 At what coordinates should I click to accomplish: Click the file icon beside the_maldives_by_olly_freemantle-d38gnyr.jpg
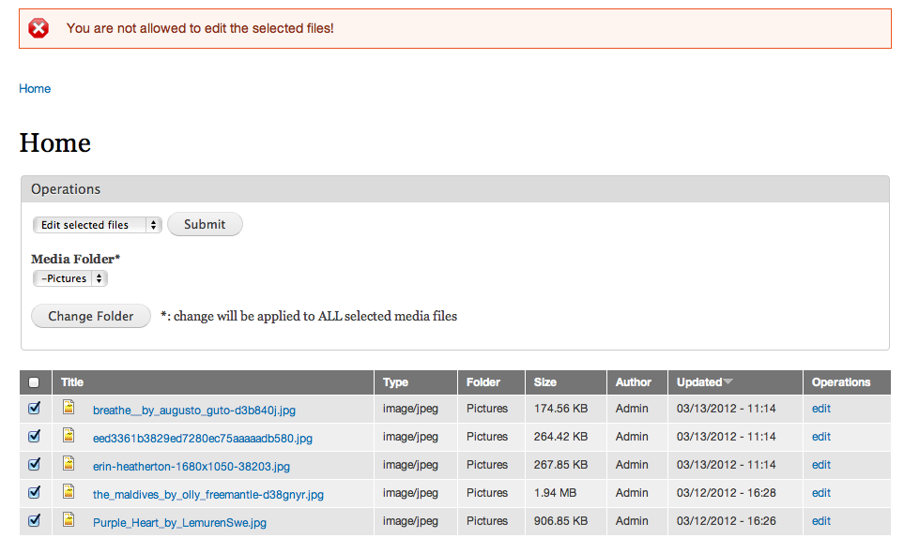coord(69,491)
